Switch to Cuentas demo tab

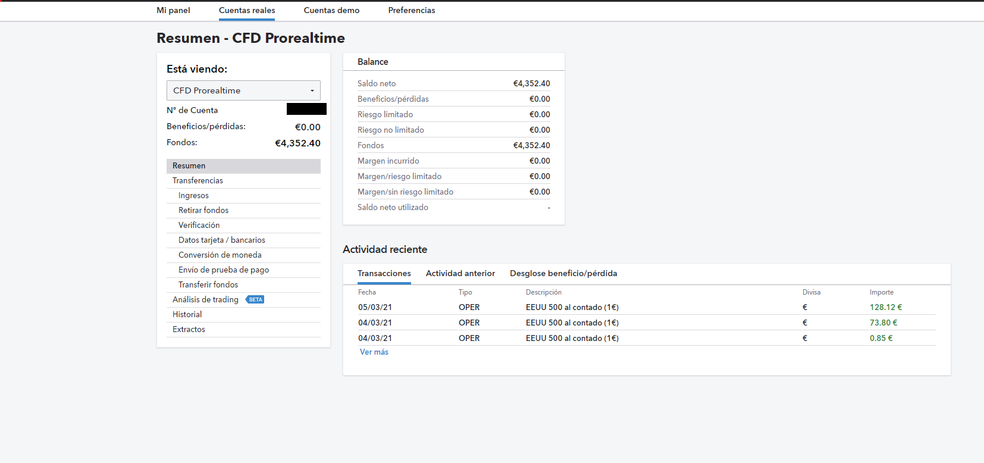click(331, 10)
